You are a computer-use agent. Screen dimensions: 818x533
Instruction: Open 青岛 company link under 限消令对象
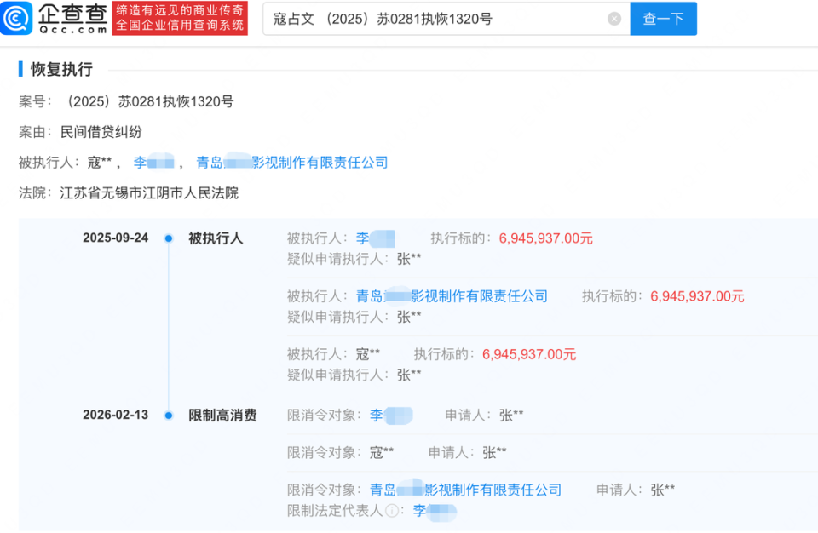coord(465,490)
